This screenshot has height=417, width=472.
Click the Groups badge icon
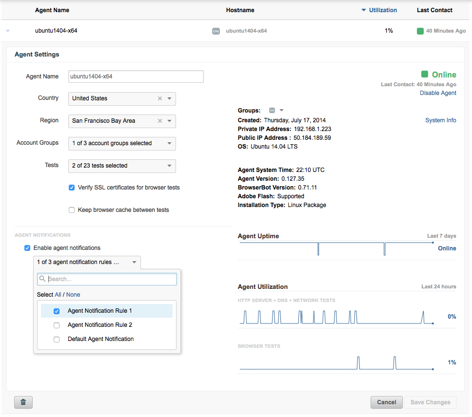[x=272, y=110]
